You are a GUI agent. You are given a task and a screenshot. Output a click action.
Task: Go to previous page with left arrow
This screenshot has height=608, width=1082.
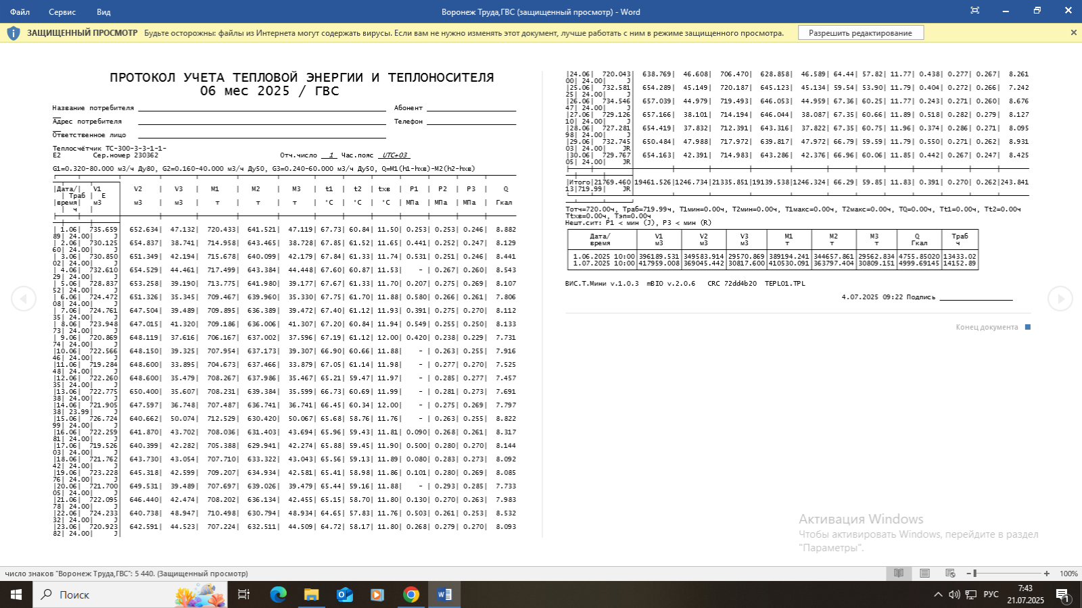pos(24,299)
